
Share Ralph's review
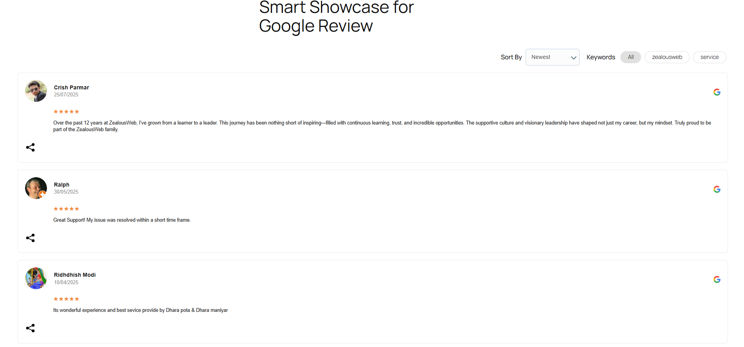(31, 238)
